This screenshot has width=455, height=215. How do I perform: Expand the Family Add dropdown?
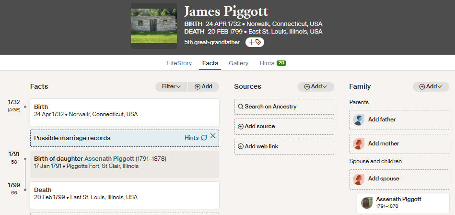[x=431, y=86]
